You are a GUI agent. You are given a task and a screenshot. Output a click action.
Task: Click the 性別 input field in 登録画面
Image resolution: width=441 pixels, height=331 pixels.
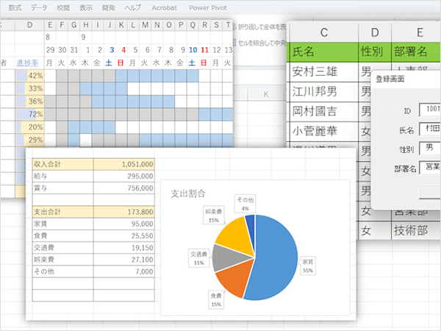pos(430,148)
